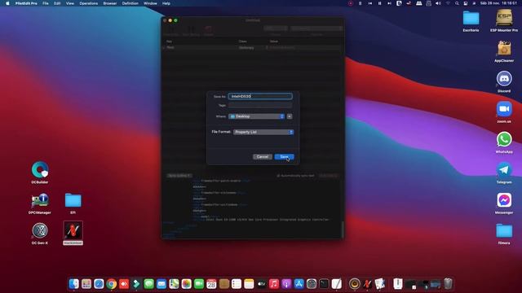The height and width of the screenshot is (293, 522).
Task: Open the PlistEdit Pro application menu
Action: tap(26, 3)
